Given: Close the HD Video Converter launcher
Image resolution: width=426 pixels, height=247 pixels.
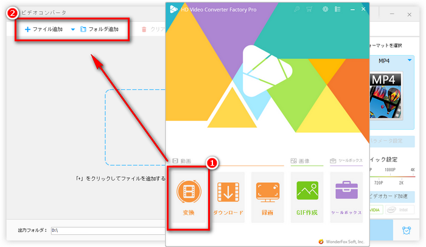Looking at the screenshot, I should click(x=363, y=9).
